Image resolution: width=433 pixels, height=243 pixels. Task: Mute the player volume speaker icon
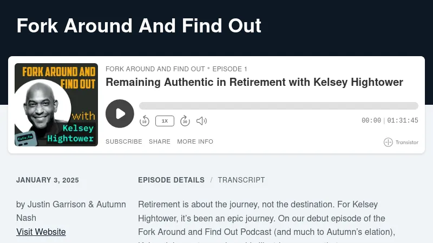tap(201, 121)
